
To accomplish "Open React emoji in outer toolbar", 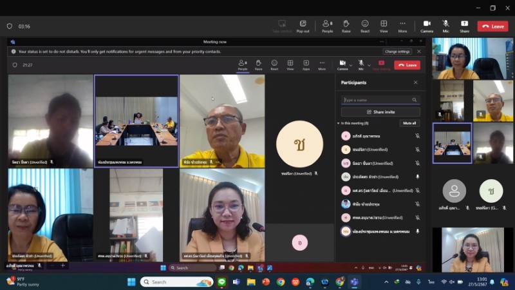I will pyautogui.click(x=365, y=26).
